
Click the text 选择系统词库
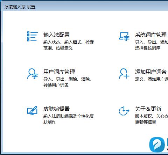pyautogui.click(x=148, y=48)
